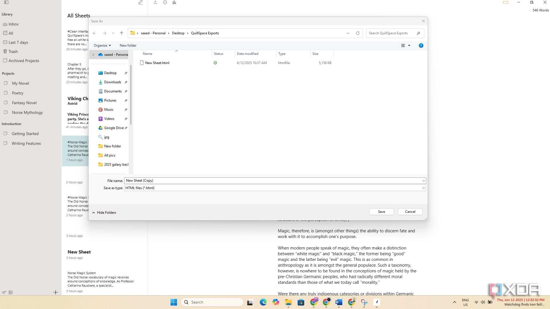Collapse with Hide Folders
Screen dimensions: 550x309
coord(104,213)
